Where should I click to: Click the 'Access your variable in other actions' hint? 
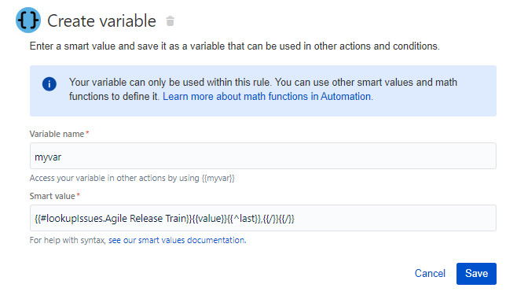132,178
